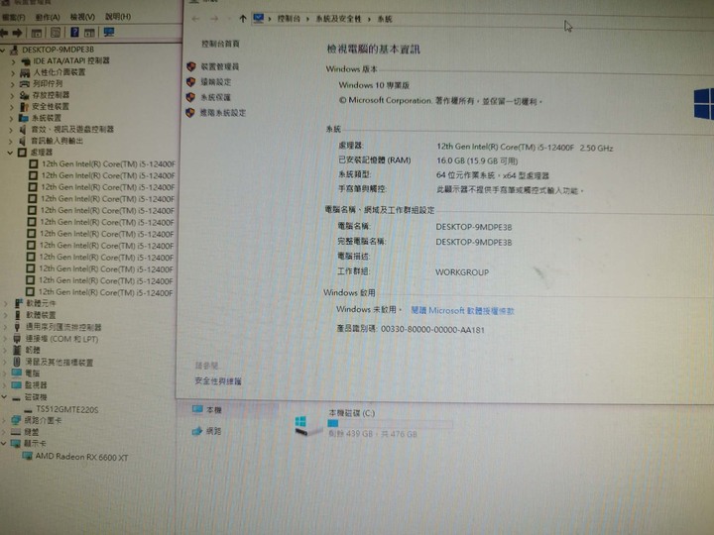This screenshot has height=535, width=714.
Task: Click the up arrow in Control Panel navigation
Action: [243, 19]
